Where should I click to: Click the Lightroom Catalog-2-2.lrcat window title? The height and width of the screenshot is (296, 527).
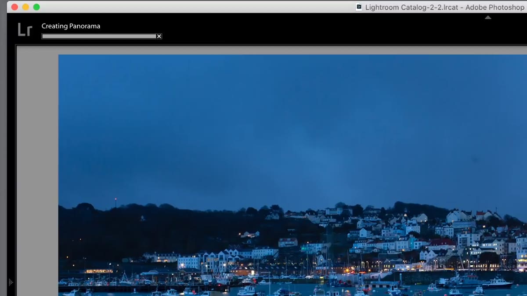(444, 7)
